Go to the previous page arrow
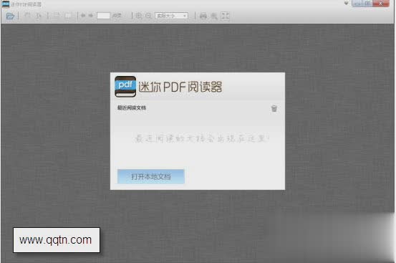396x263 pixels. (x=83, y=16)
